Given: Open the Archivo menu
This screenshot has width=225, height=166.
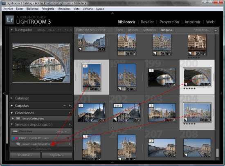Looking at the screenshot, I should point(8,9).
